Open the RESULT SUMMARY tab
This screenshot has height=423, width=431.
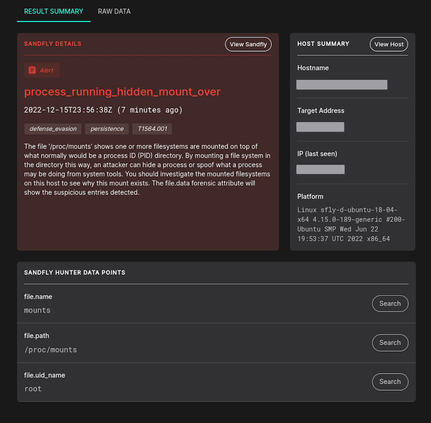53,11
